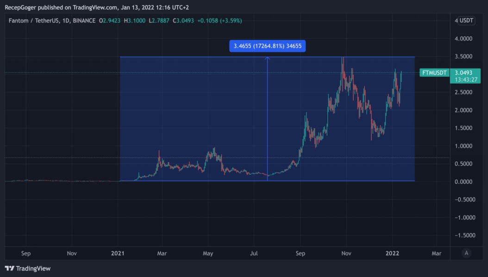The height and width of the screenshot is (277, 488).
Task: Click the 3.5000 price axis label
Action: pos(463,56)
